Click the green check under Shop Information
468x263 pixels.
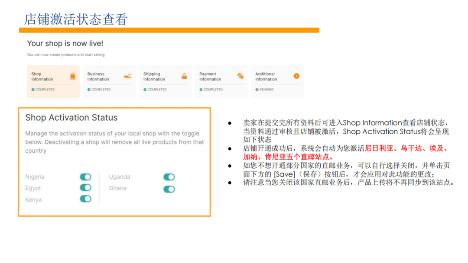[x=33, y=90]
